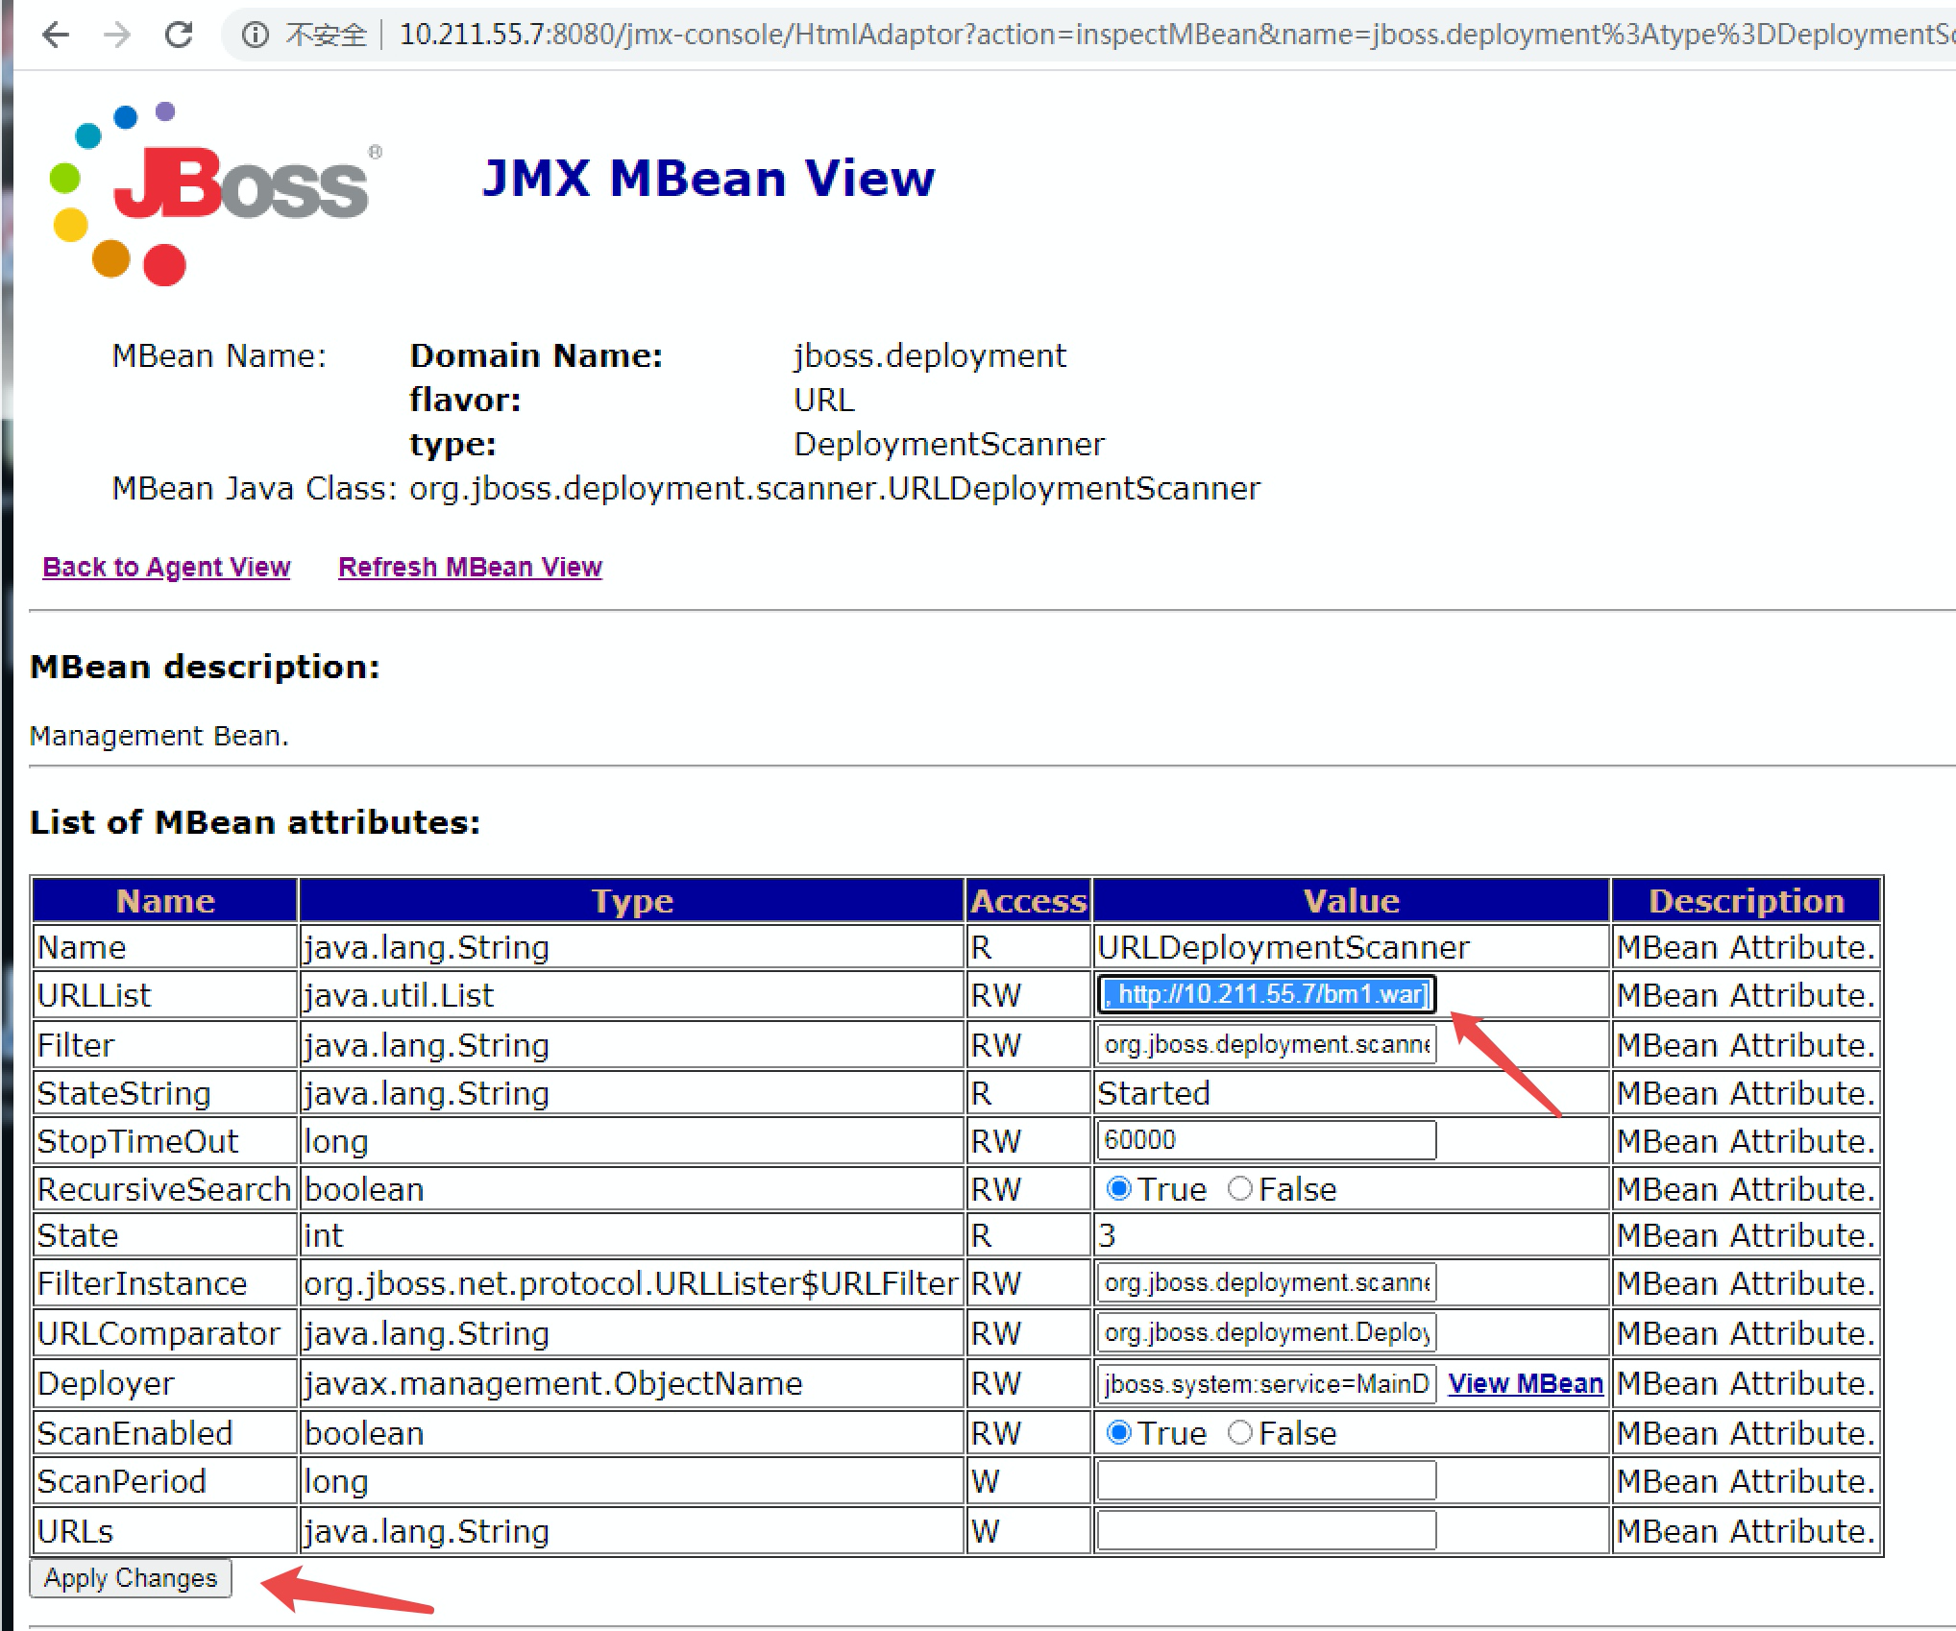Screen dimensions: 1956x1631
Task: Click the org.jboss.net.protocol.URLLister$URLFilter type cell
Action: click(631, 1283)
